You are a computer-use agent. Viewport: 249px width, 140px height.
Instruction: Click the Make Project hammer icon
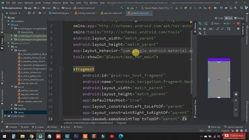click(x=121, y=8)
